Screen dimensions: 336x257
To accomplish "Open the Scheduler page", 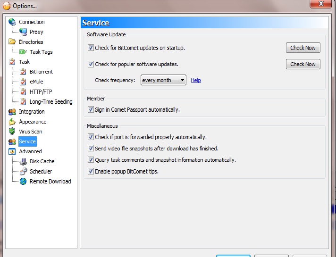I will click(x=41, y=171).
